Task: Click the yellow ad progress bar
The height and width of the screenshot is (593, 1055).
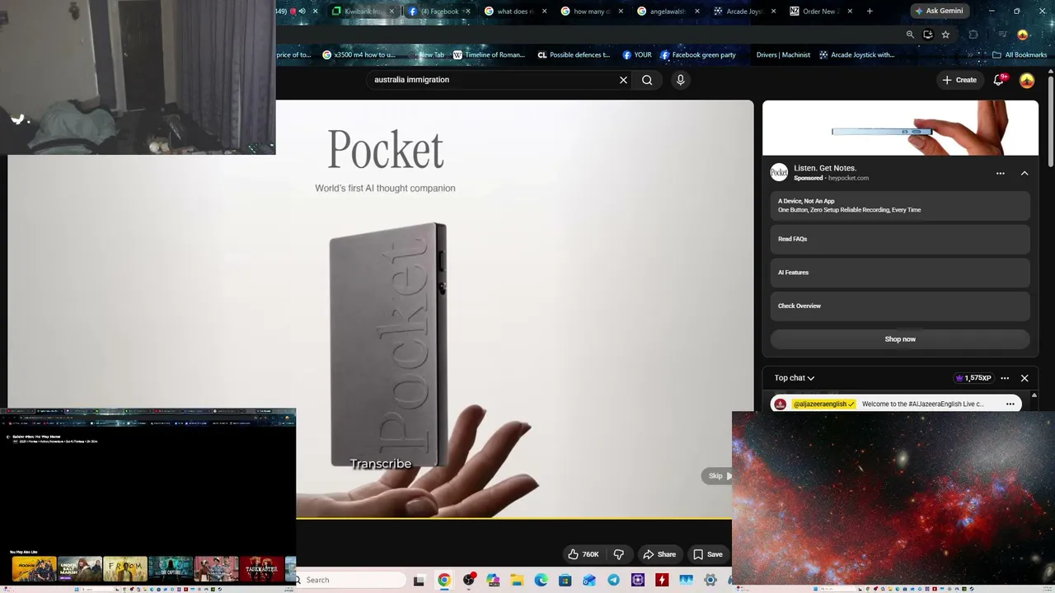Action: pos(513,519)
